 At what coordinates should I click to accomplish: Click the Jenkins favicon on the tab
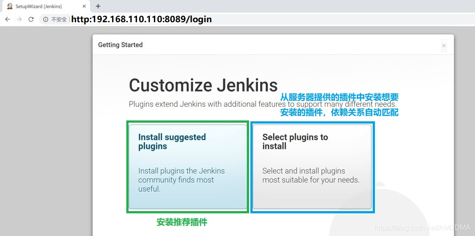(x=10, y=6)
